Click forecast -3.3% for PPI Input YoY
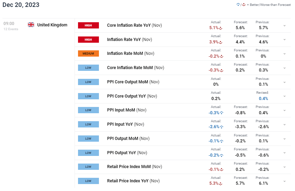This screenshot has height=191, width=295. coord(240,127)
